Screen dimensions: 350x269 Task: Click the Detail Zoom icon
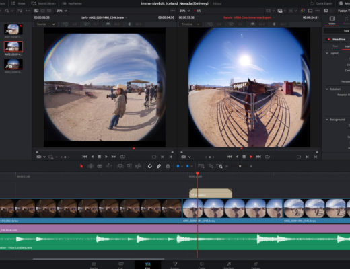pos(211,166)
